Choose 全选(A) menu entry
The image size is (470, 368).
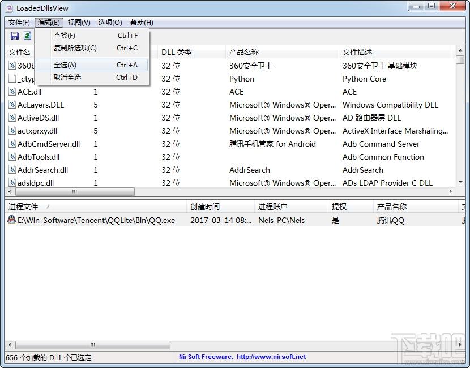coord(92,65)
